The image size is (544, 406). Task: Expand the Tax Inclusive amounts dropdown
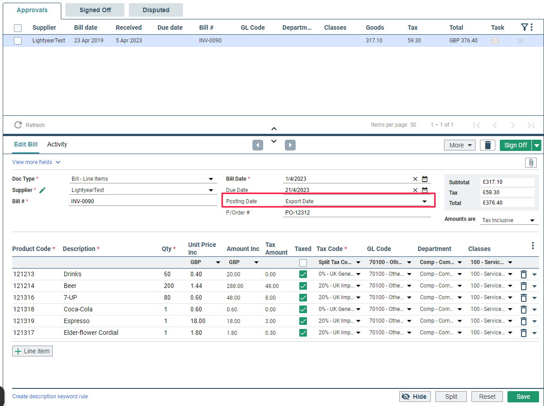click(x=508, y=220)
